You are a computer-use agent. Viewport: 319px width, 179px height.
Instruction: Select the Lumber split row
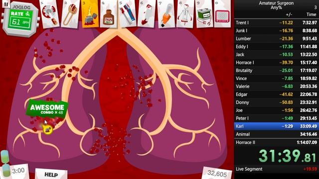277,39
